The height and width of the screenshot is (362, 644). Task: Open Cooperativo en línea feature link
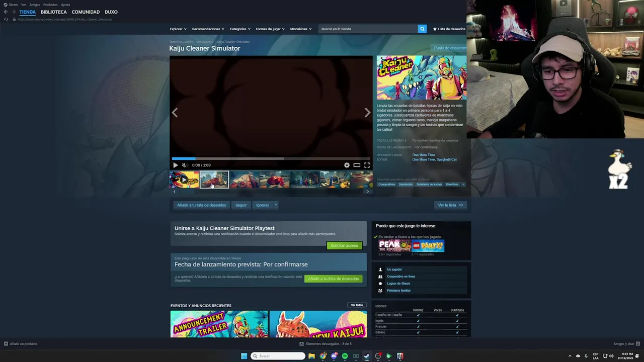tap(401, 277)
